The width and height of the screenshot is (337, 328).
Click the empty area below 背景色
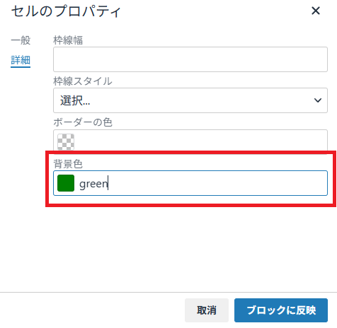click(x=190, y=247)
